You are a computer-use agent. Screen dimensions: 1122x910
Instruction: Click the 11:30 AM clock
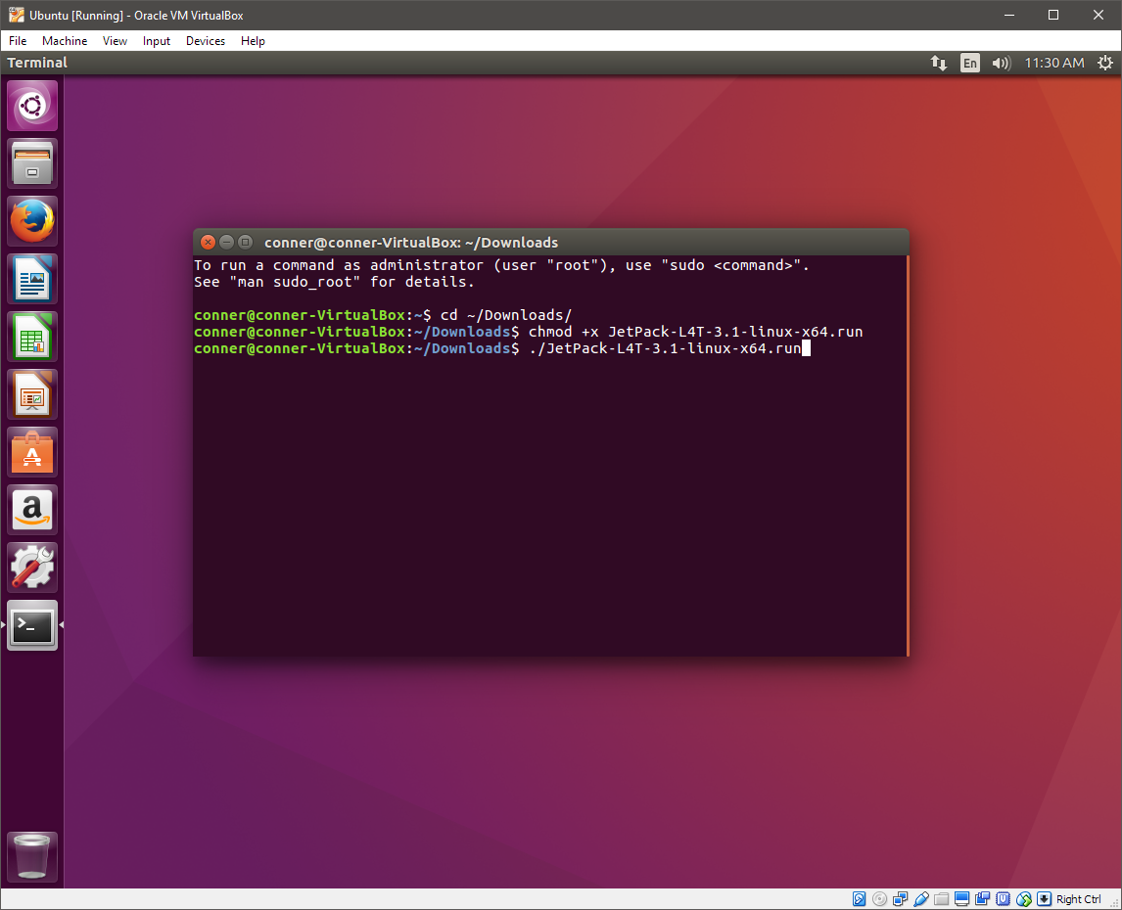1053,63
